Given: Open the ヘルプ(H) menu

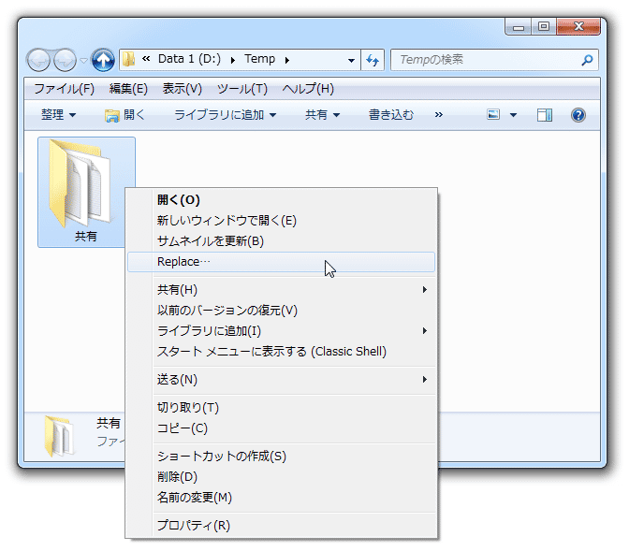Looking at the screenshot, I should 308,89.
